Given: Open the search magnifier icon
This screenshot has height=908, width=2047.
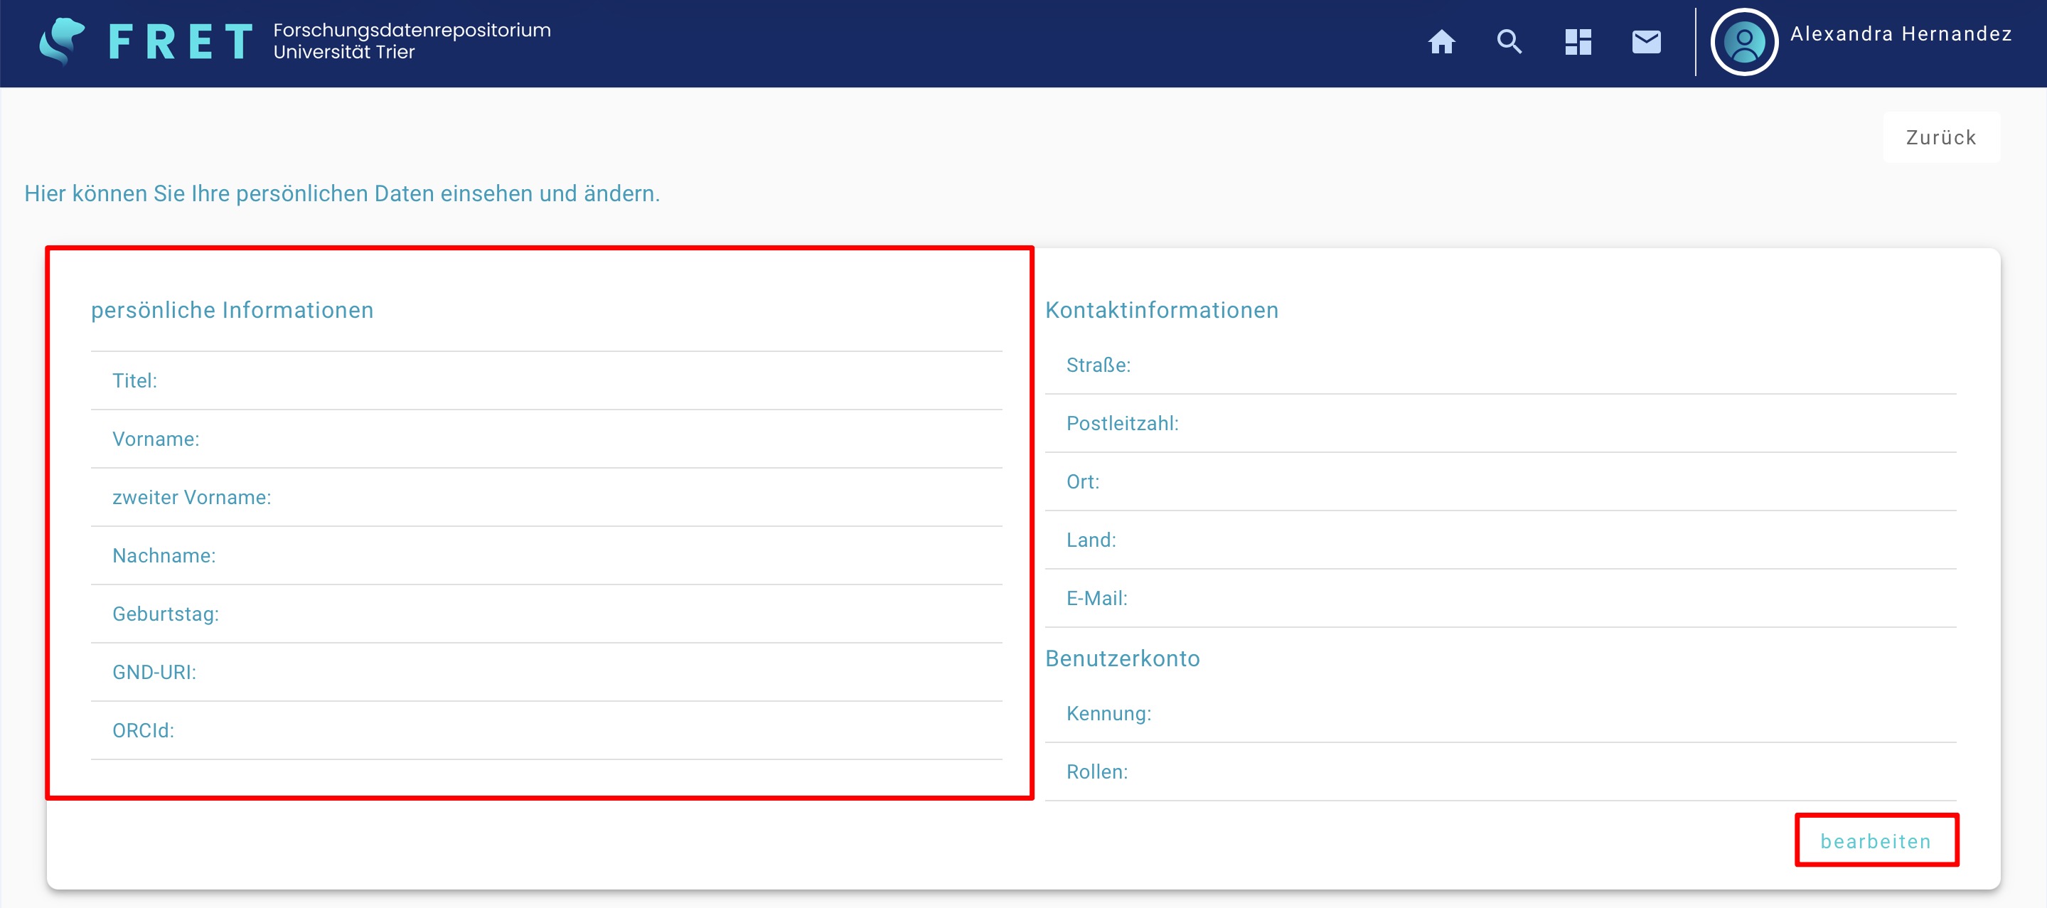Looking at the screenshot, I should [1509, 41].
